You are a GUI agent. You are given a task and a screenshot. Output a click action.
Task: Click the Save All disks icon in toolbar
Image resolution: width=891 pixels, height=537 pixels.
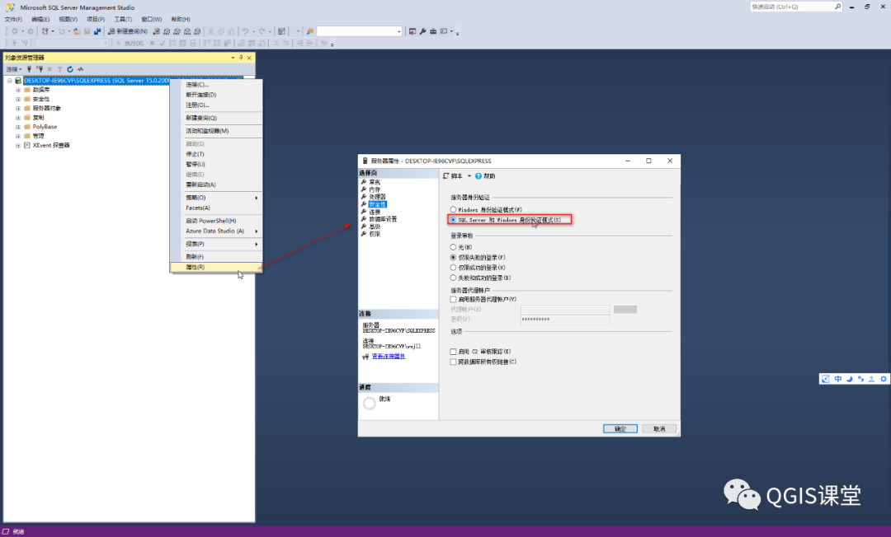point(97,31)
